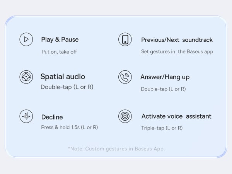Select the Previous/Next soundtrack heading
Image resolution: width=232 pixels, height=174 pixels.
pyautogui.click(x=177, y=40)
